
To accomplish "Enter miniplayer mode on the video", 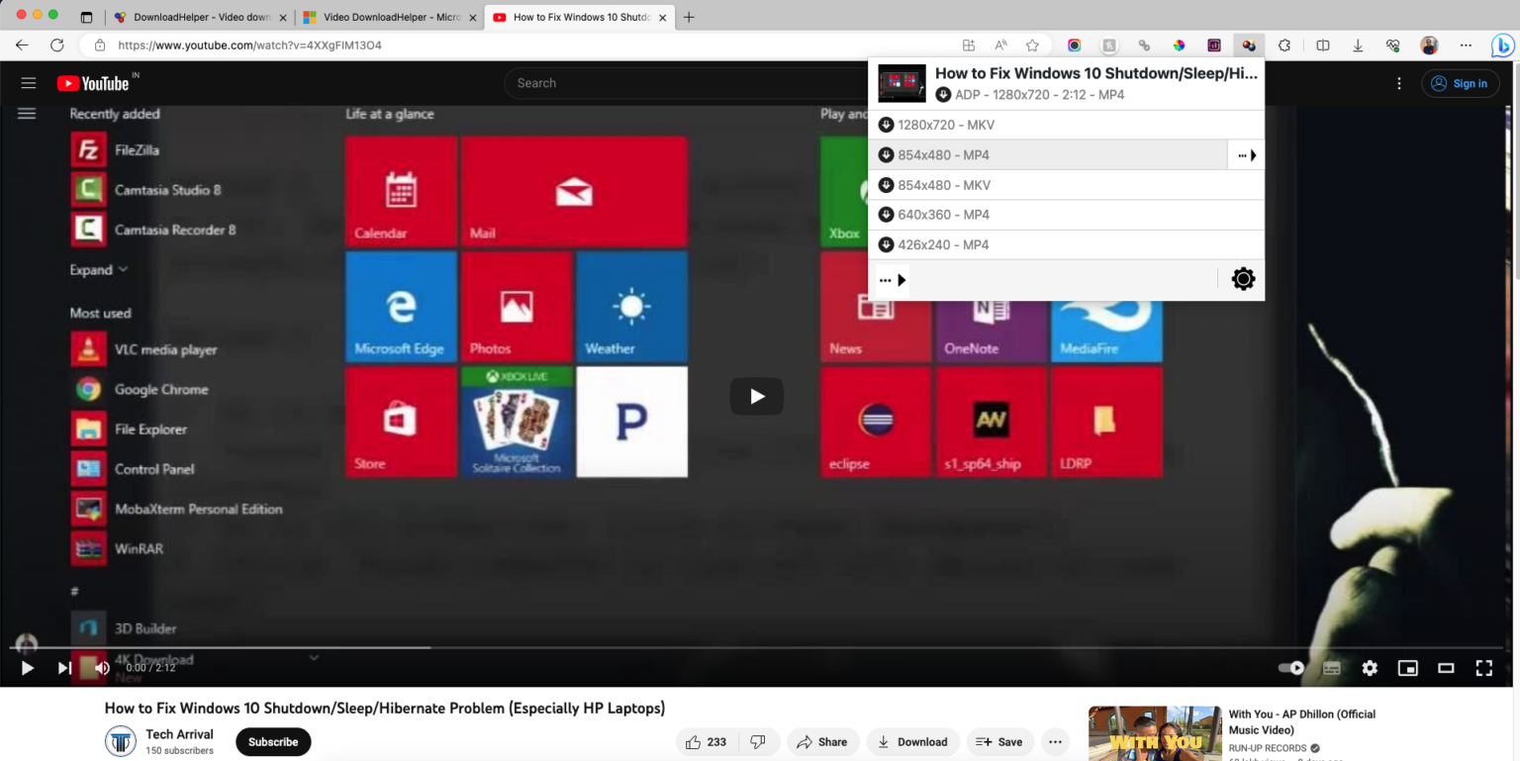I will [x=1407, y=668].
